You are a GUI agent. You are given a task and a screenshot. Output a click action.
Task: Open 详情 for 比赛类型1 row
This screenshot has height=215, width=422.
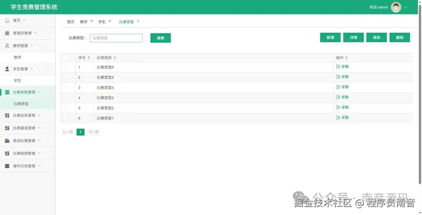coord(342,118)
